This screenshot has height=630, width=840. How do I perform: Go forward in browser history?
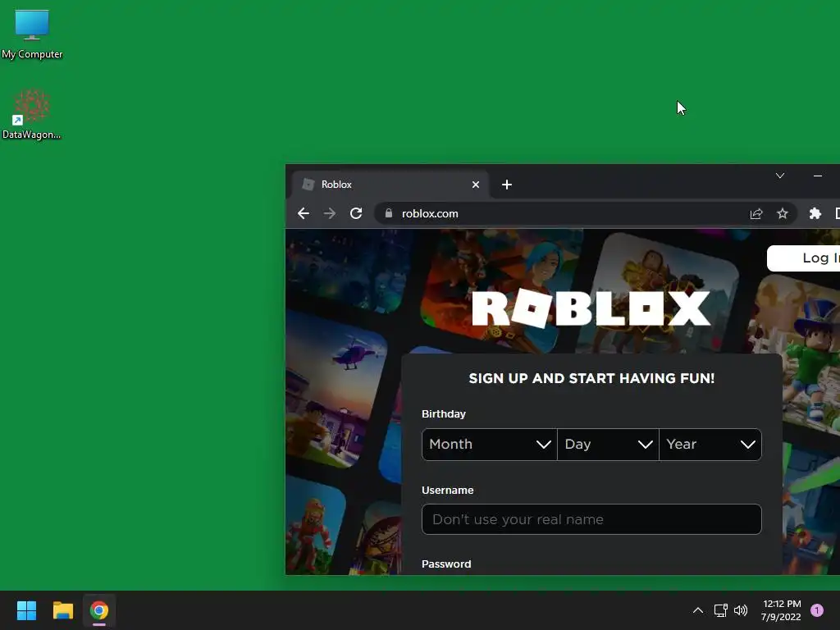coord(330,213)
